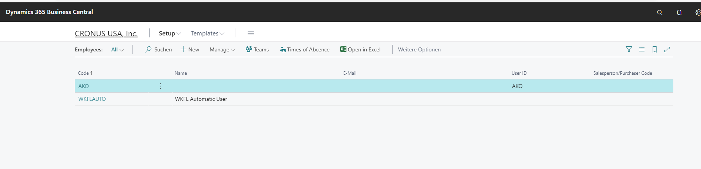Expand the Employees All view dropdown

(117, 49)
